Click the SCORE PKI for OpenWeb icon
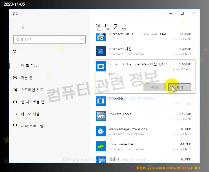 point(101,66)
